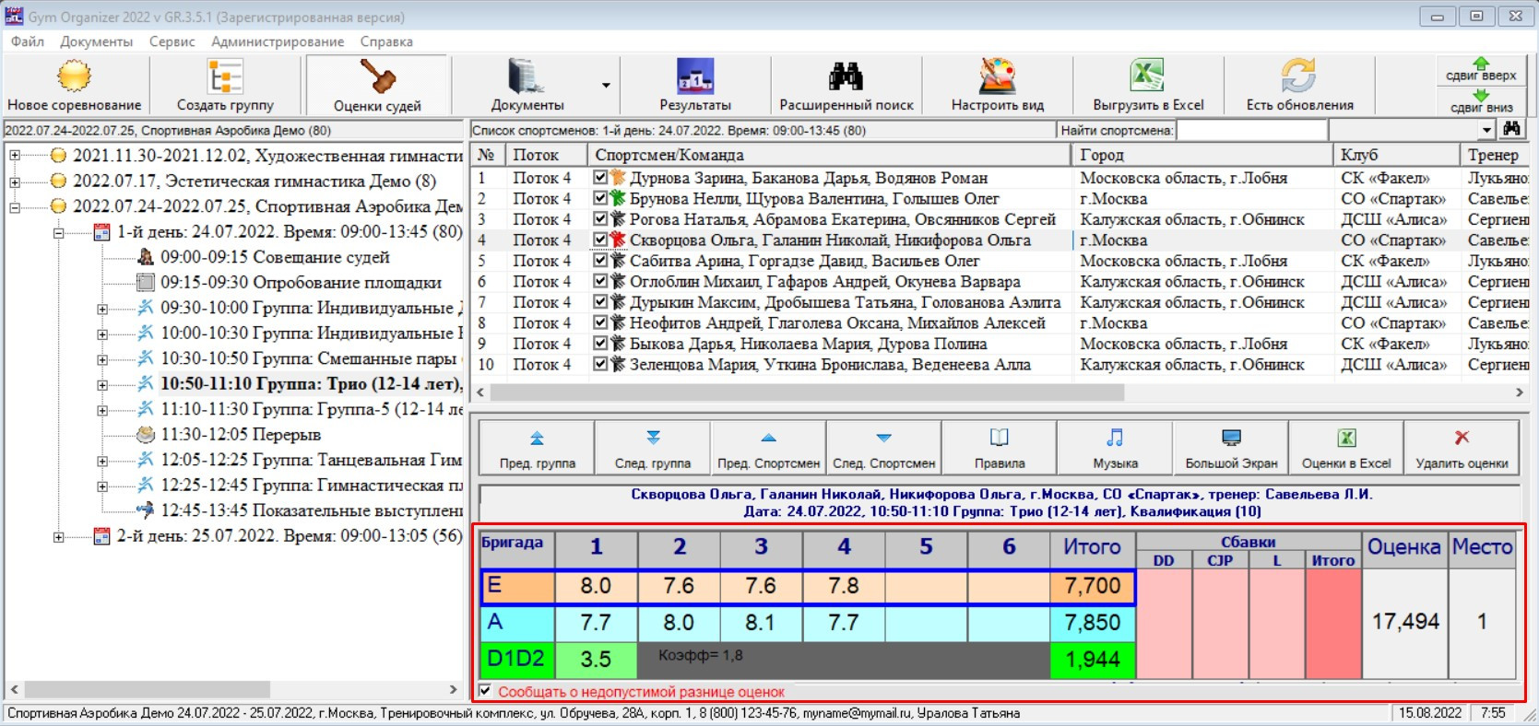Toggle checkbox beside Быкова Дарья team
The image size is (1539, 726).
coord(601,344)
